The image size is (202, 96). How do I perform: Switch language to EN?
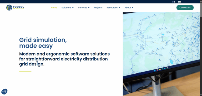point(179,2)
